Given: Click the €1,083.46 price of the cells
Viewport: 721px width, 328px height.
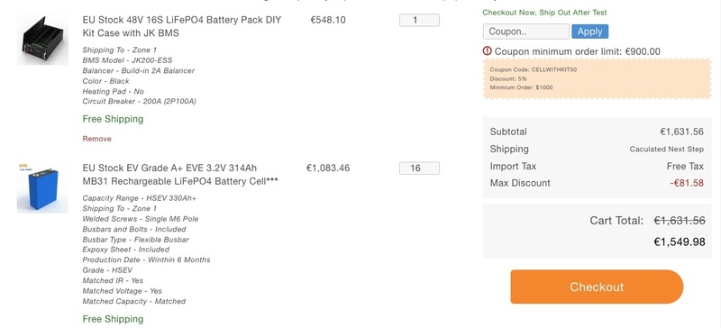Looking at the screenshot, I should 328,169.
